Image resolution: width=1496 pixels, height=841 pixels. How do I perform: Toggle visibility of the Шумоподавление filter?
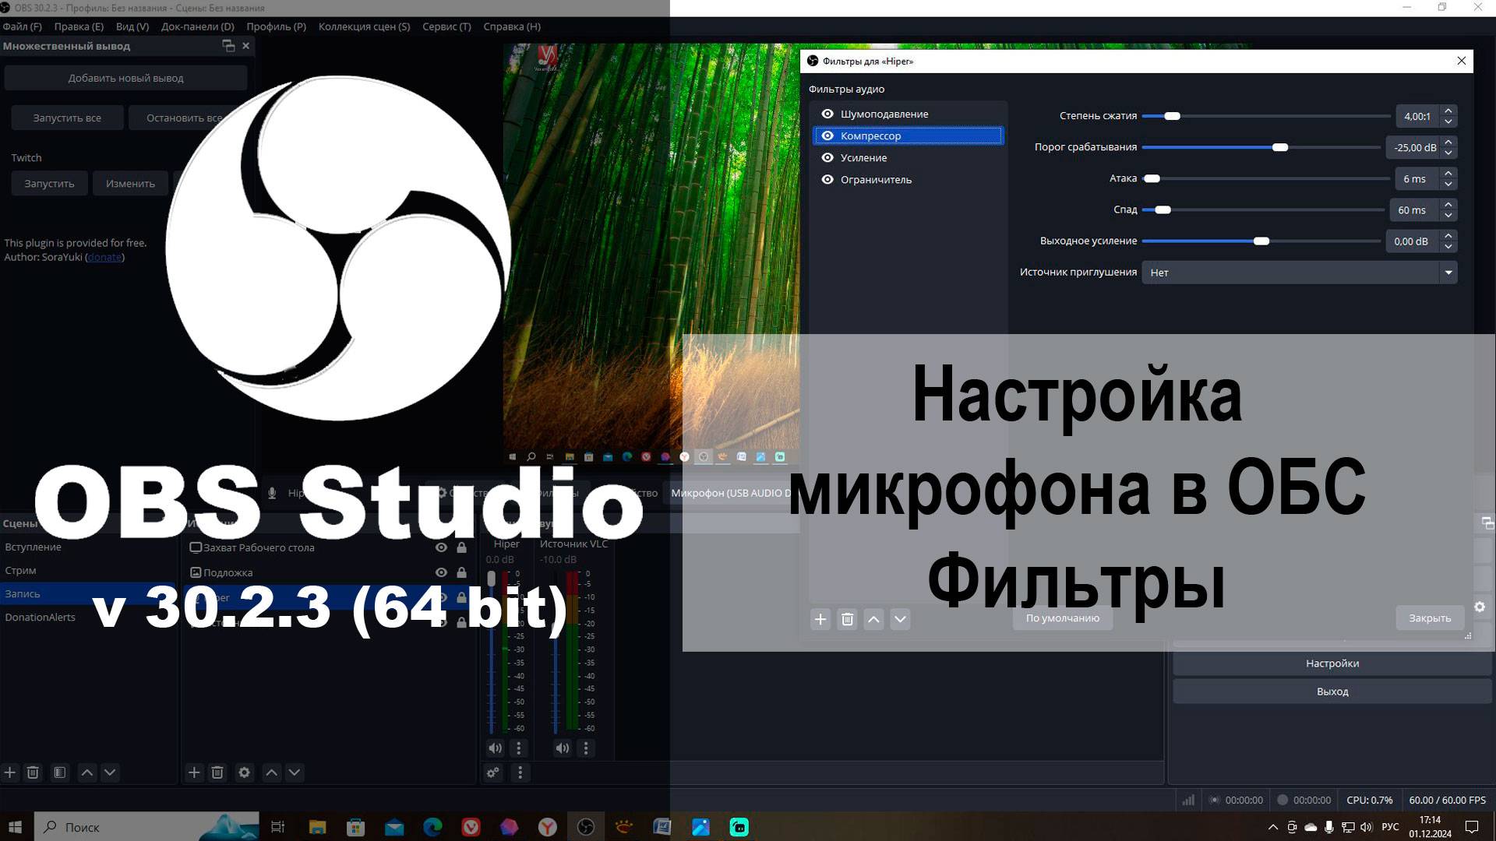pyautogui.click(x=827, y=114)
